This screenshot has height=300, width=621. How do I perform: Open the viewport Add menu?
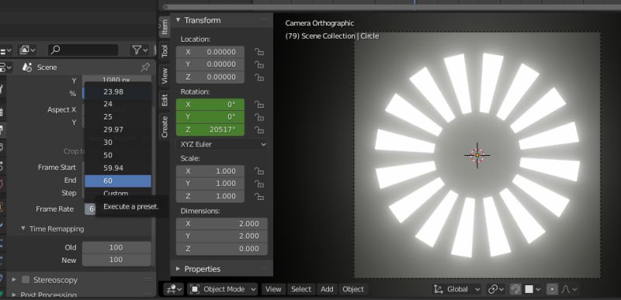pyautogui.click(x=327, y=289)
